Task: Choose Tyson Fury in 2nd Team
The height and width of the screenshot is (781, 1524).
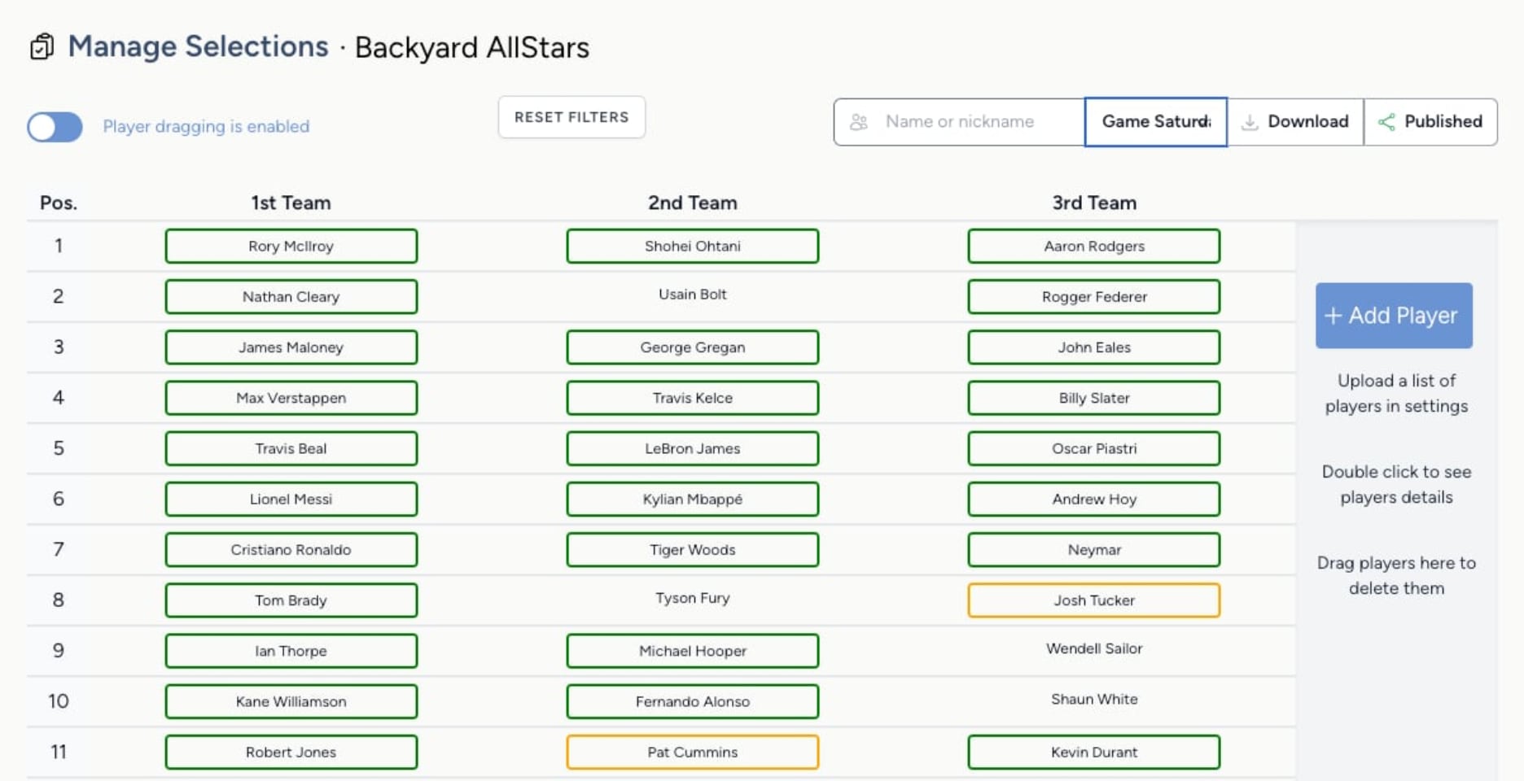Action: click(x=692, y=598)
